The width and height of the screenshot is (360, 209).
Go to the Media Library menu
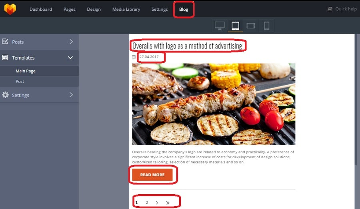[126, 10]
